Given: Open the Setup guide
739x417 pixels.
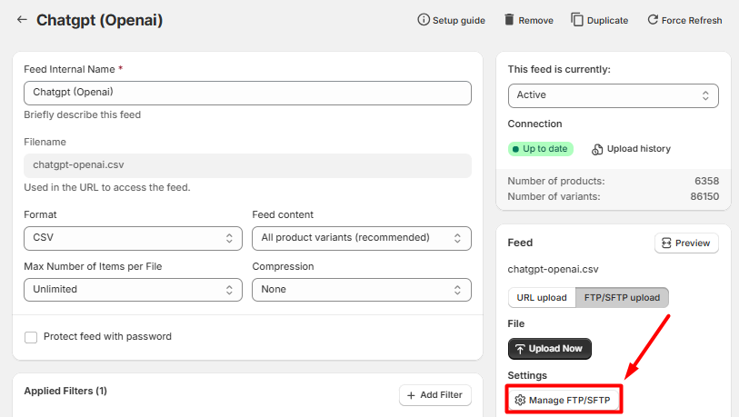Looking at the screenshot, I should tap(451, 20).
